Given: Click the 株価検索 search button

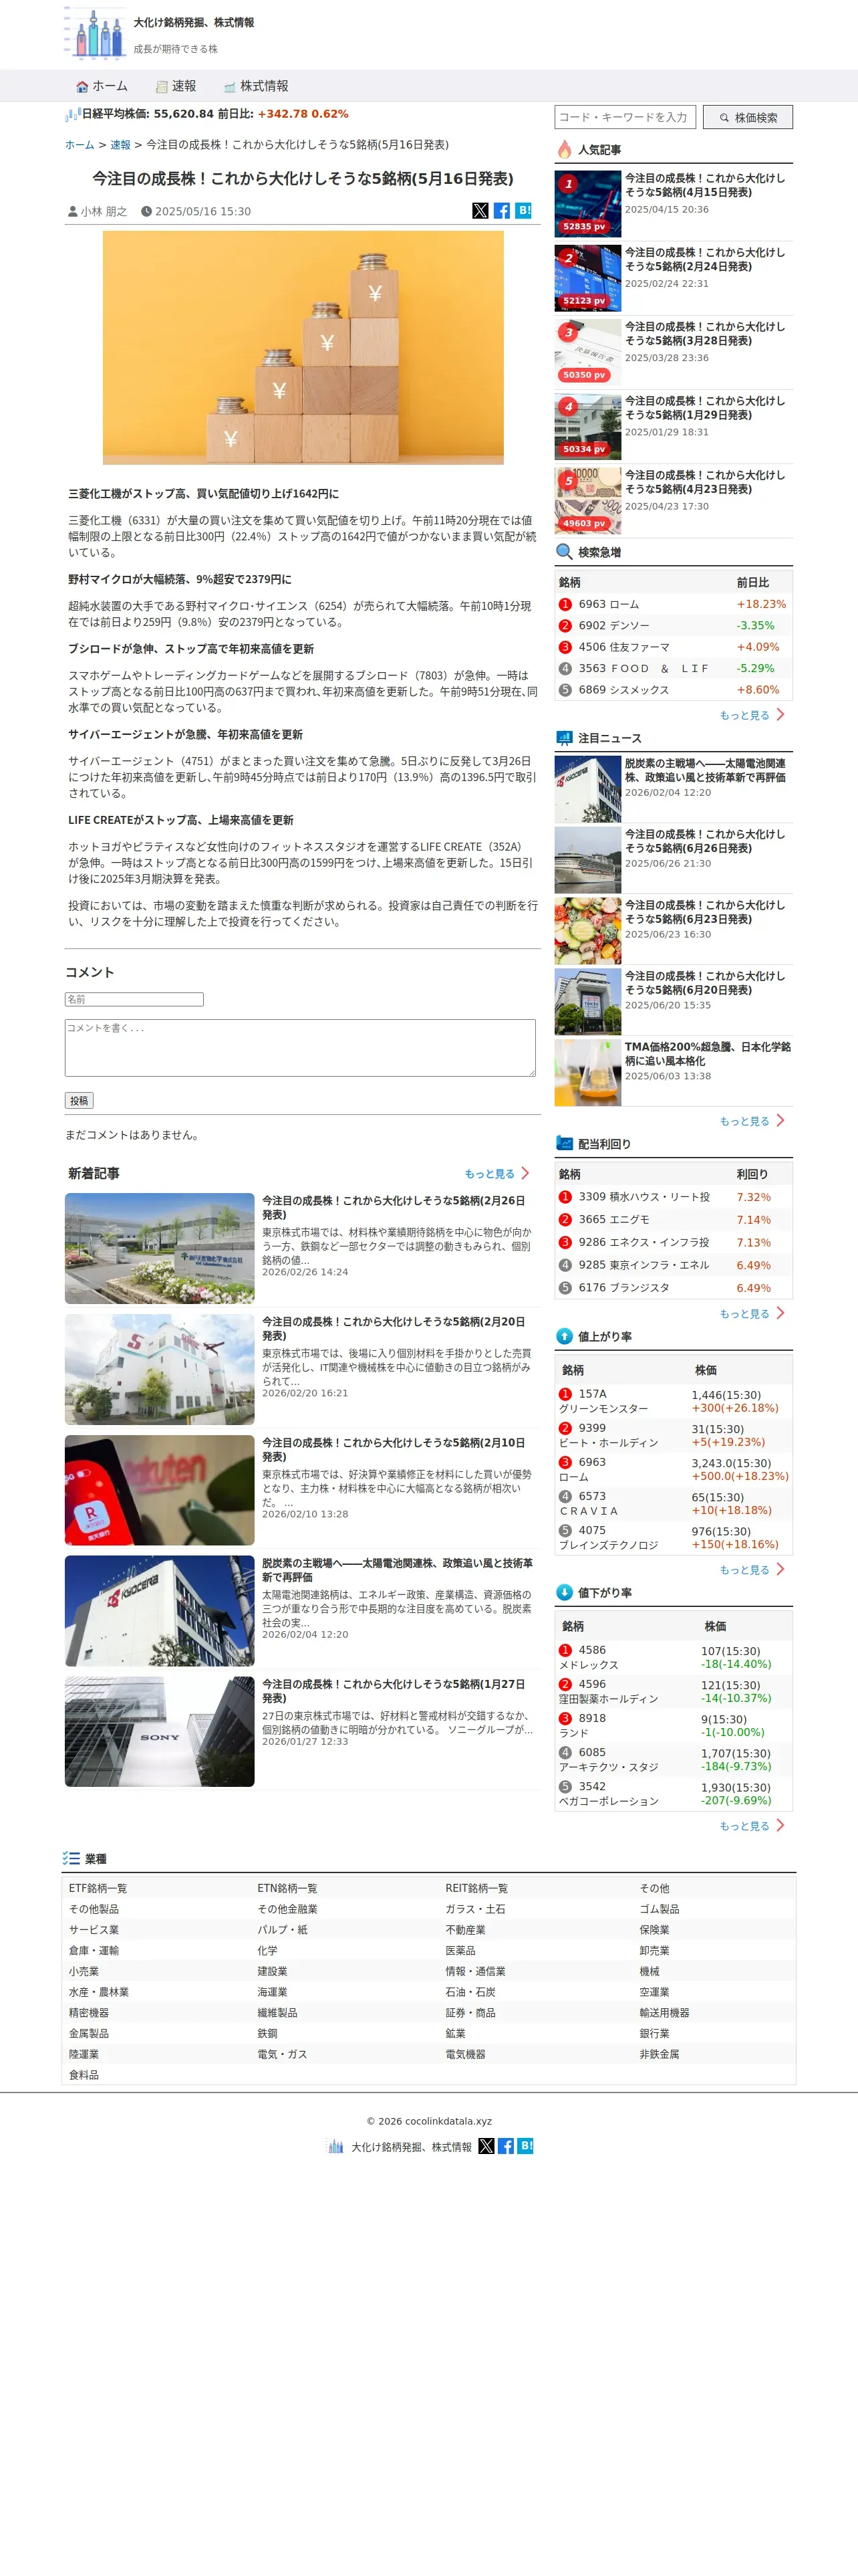Looking at the screenshot, I should (748, 117).
